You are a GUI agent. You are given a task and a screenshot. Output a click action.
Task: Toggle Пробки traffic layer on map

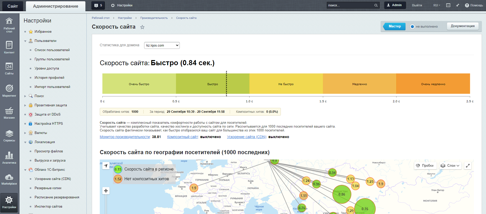coord(425,166)
